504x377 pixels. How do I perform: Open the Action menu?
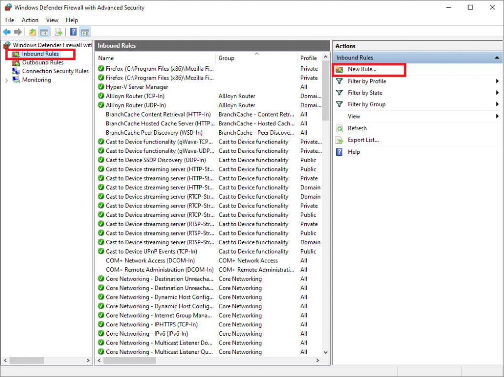pyautogui.click(x=30, y=20)
